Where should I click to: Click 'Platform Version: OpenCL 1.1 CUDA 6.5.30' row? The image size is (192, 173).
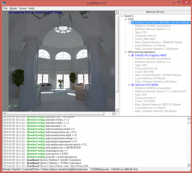160,92
